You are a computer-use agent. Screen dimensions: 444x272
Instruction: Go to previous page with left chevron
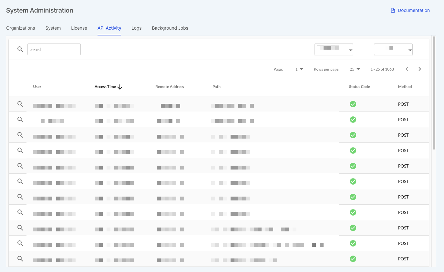point(407,69)
